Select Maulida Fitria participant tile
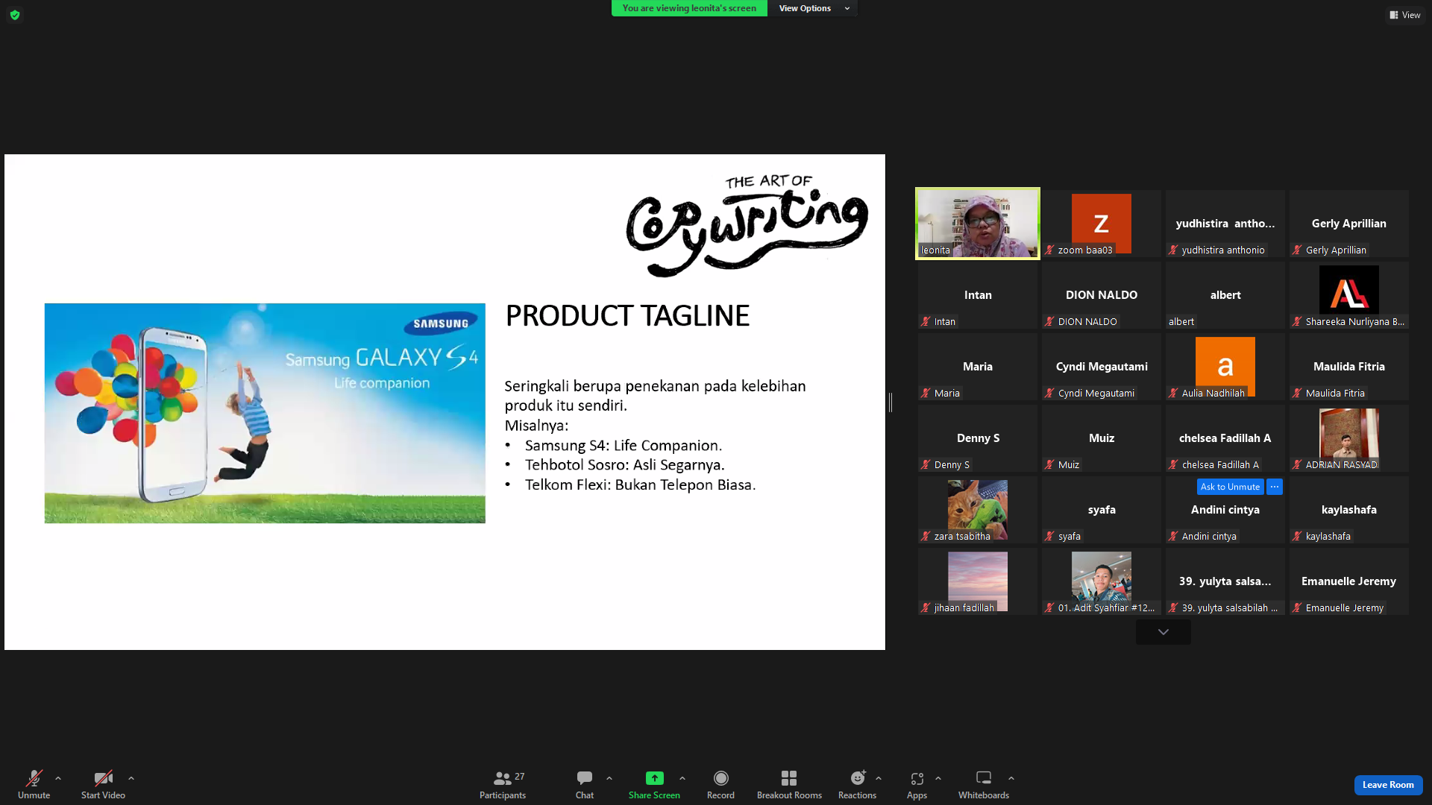This screenshot has height=805, width=1432. click(x=1349, y=367)
